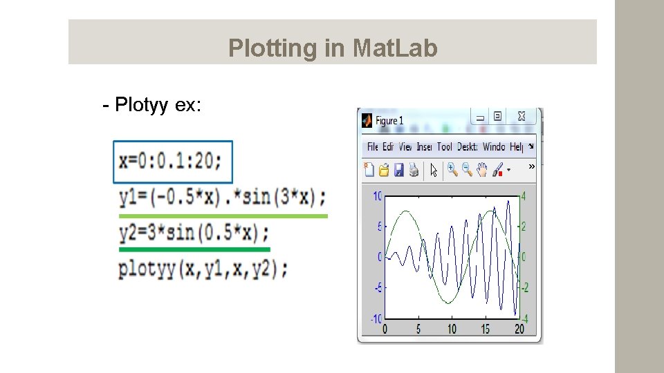Open the Insert menu in Figure 1

pyautogui.click(x=424, y=146)
